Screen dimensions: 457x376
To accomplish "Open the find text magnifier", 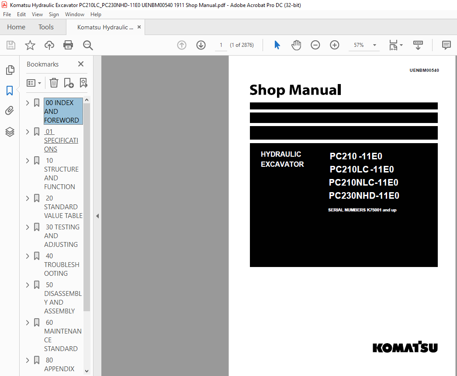I will point(88,45).
